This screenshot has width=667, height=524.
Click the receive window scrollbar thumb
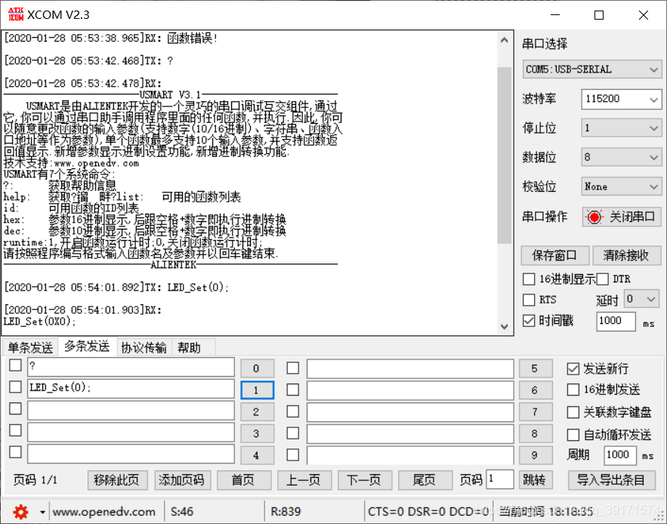(505, 156)
